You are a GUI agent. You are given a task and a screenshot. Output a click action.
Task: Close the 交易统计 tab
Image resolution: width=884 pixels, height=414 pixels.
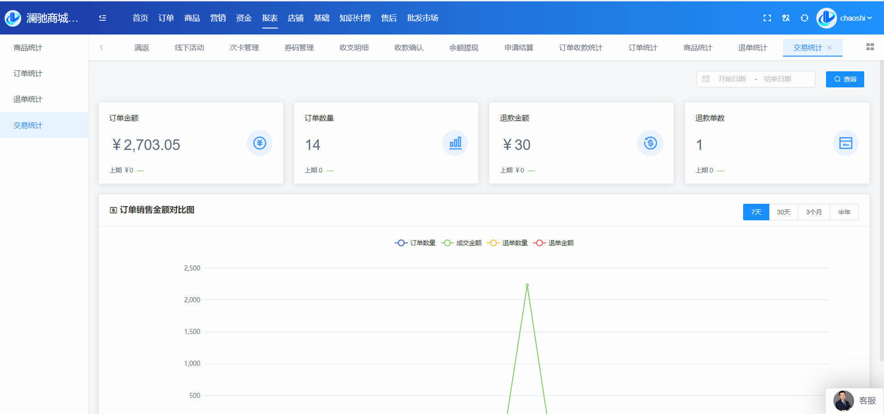coord(830,48)
